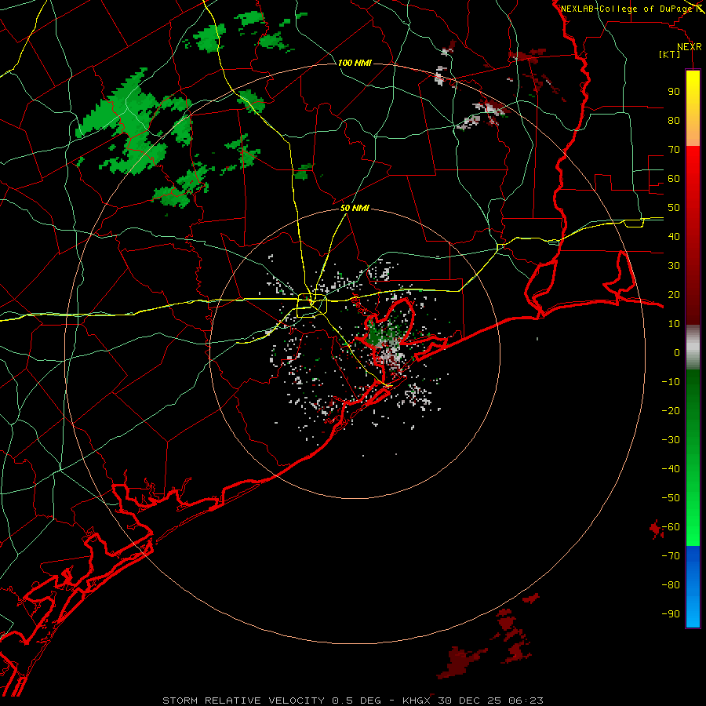706x706 pixels.
Task: Click the 30 label on velocity scale
Action: (674, 266)
